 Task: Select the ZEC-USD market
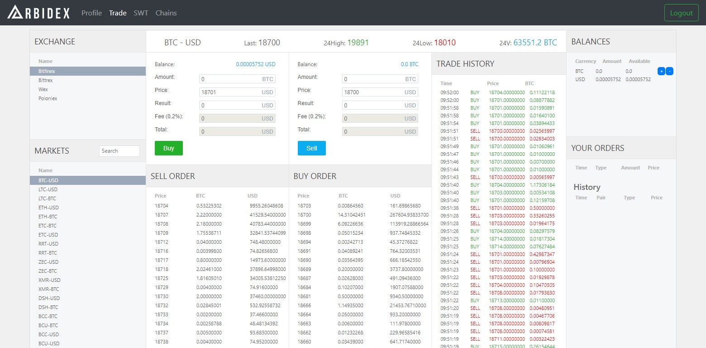tap(88, 262)
